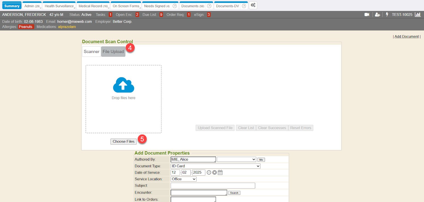Click the Search button next to Encounter
The height and width of the screenshot is (202, 424).
(x=234, y=193)
